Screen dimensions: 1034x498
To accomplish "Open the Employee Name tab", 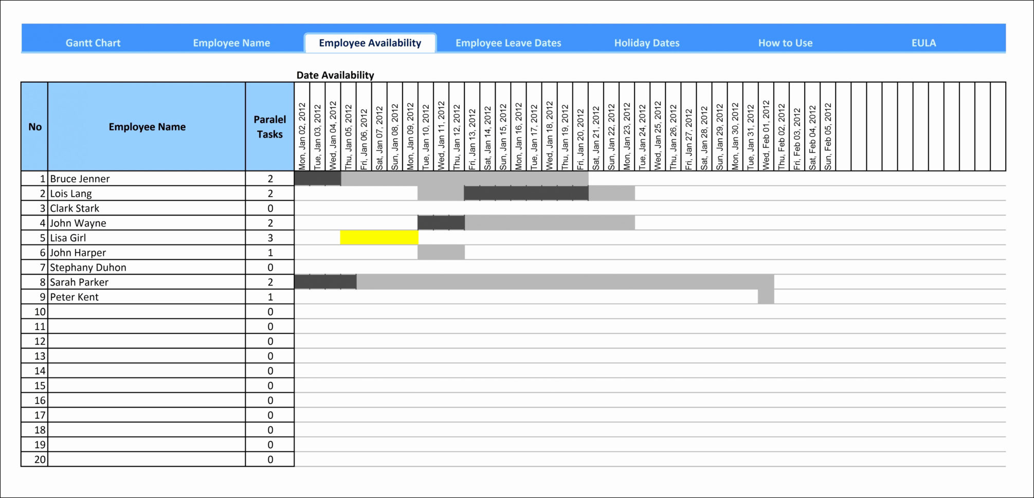I will [232, 43].
